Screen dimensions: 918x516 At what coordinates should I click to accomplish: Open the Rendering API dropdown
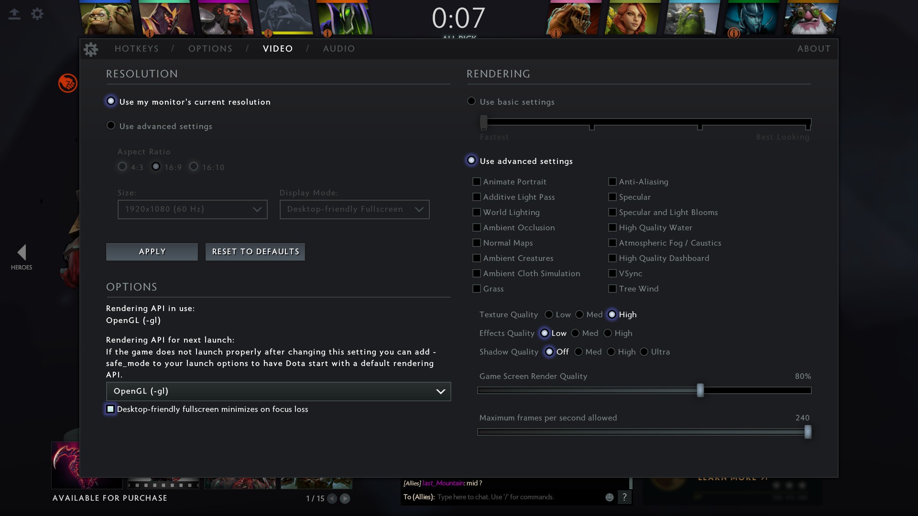tap(278, 391)
